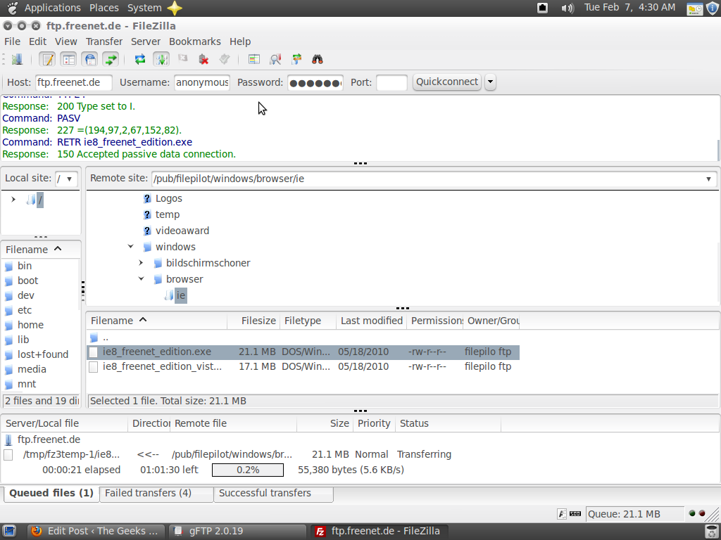Open the View menu
This screenshot has width=721, height=540.
pos(65,41)
